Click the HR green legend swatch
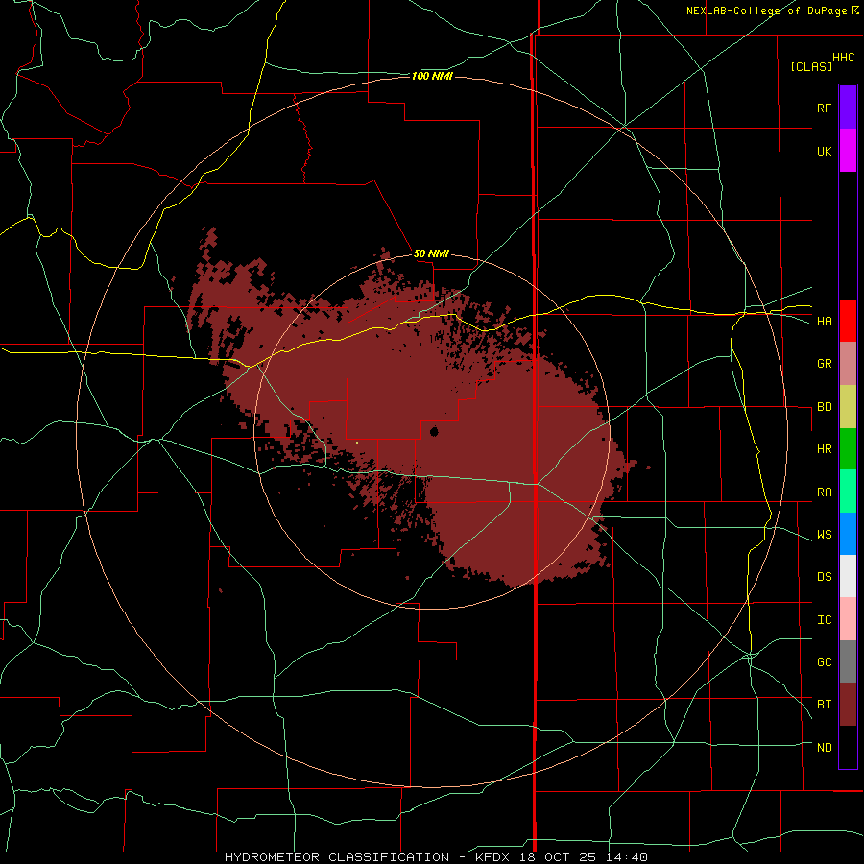The image size is (864, 864). [848, 449]
